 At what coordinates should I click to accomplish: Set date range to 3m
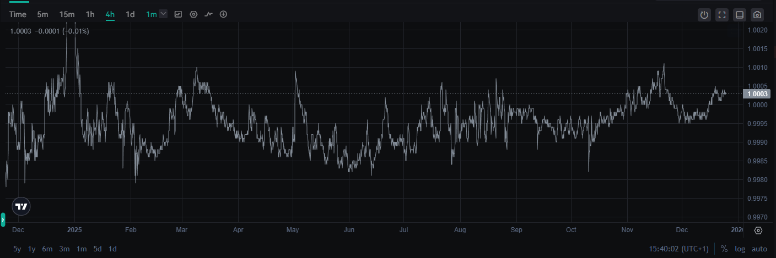point(64,249)
